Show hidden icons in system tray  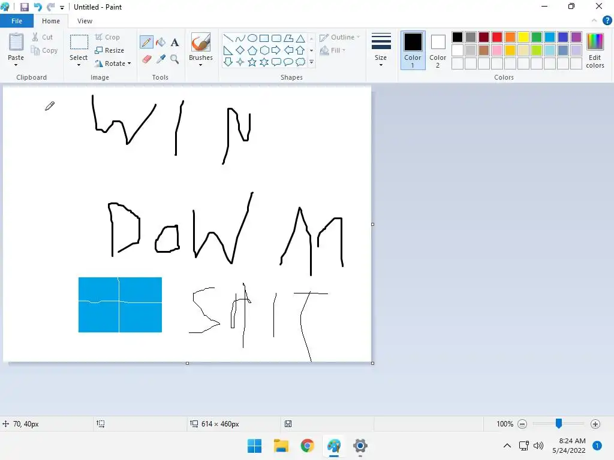tap(507, 446)
